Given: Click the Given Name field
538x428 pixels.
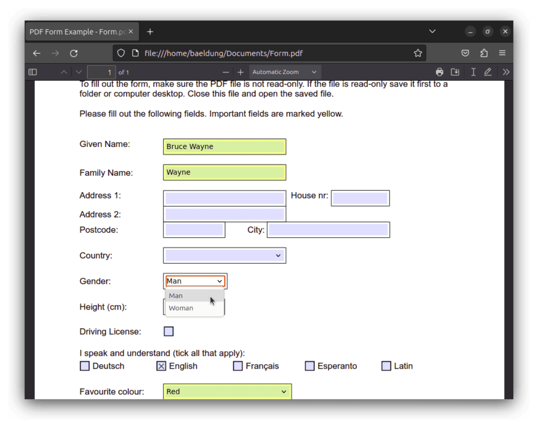Looking at the screenshot, I should click(225, 147).
